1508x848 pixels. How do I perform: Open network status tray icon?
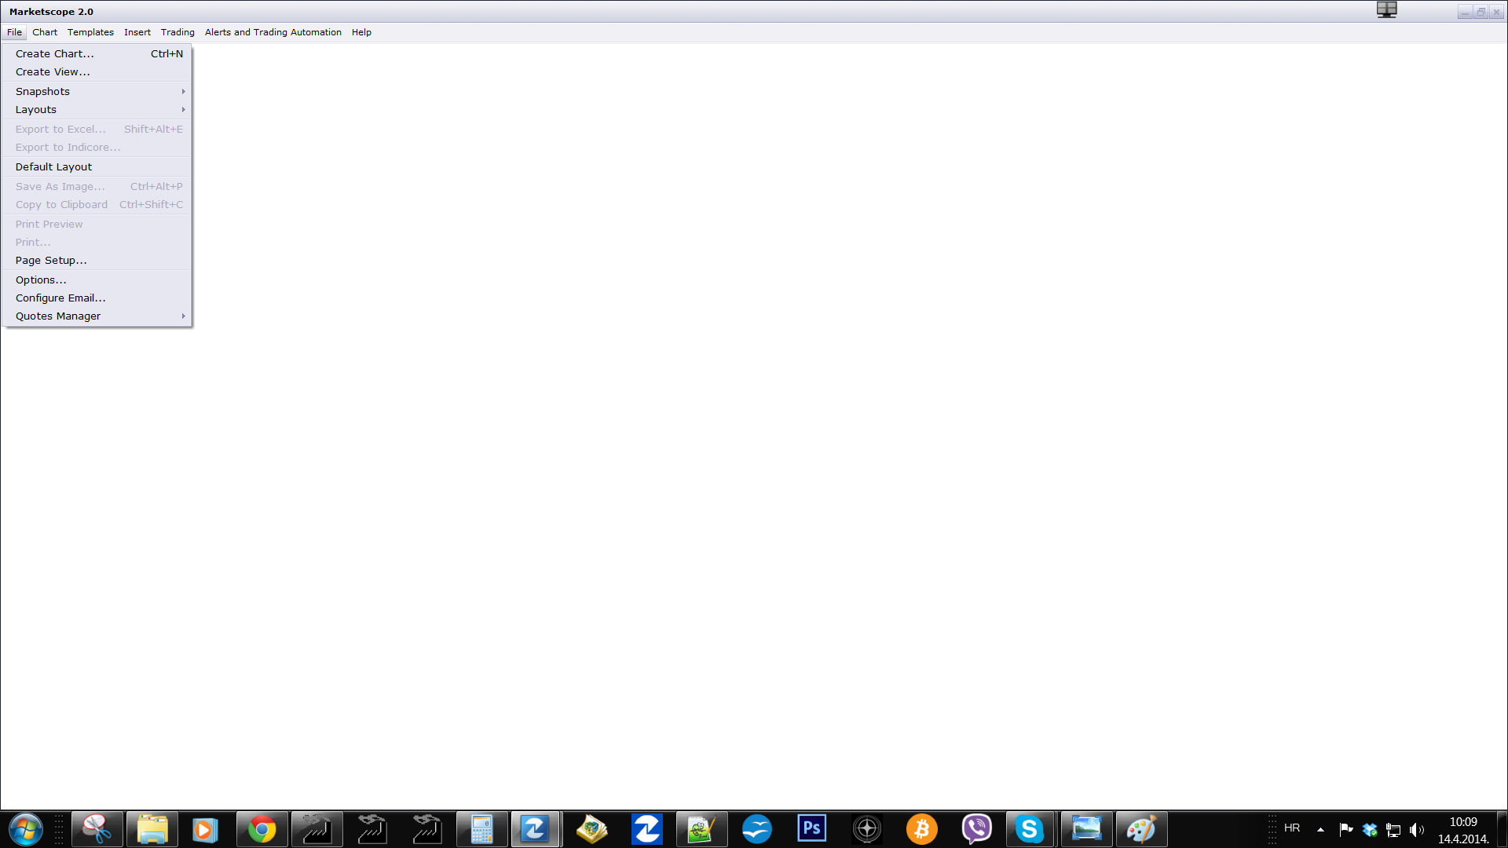[1393, 829]
